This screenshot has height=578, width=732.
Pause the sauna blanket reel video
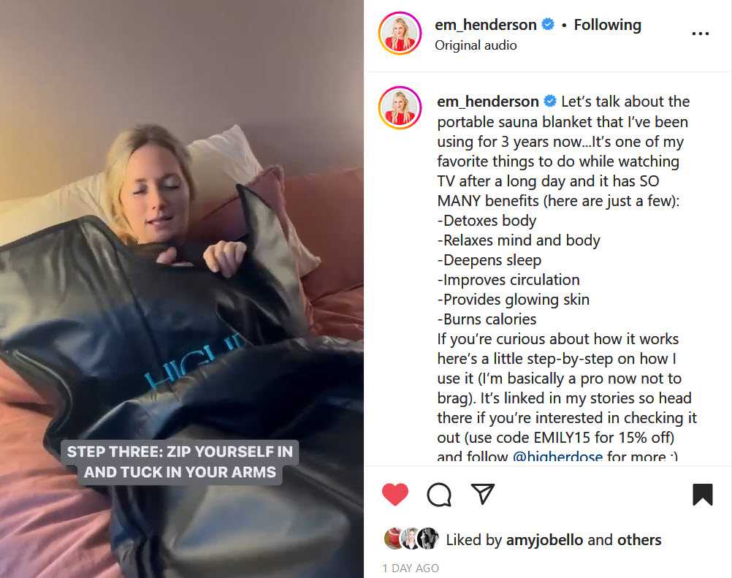182,289
